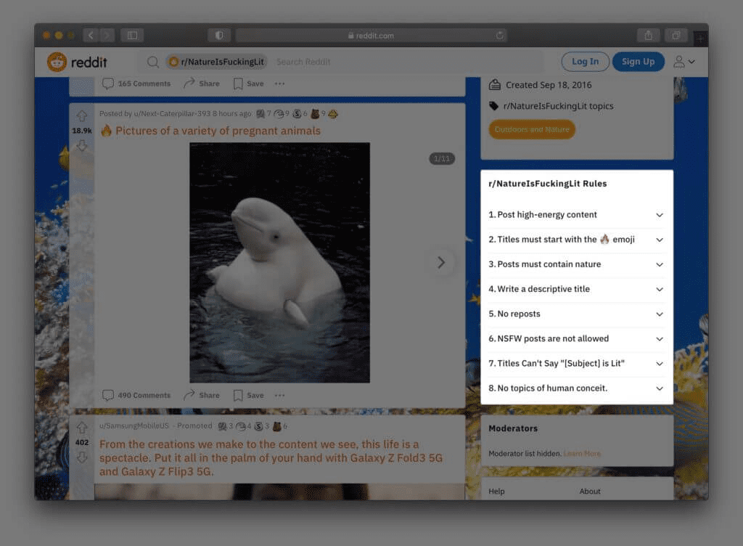Viewport: 743px width, 546px height.
Task: Expand rule 8 No topics of human conceit
Action: pos(660,388)
